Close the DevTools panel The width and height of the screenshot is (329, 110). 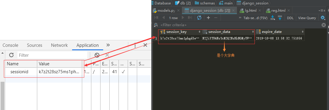click(145, 45)
